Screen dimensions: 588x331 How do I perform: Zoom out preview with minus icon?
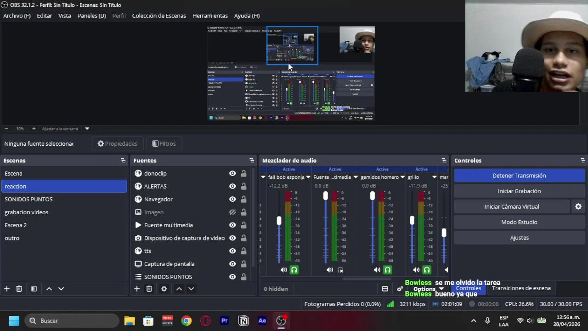pos(6,129)
